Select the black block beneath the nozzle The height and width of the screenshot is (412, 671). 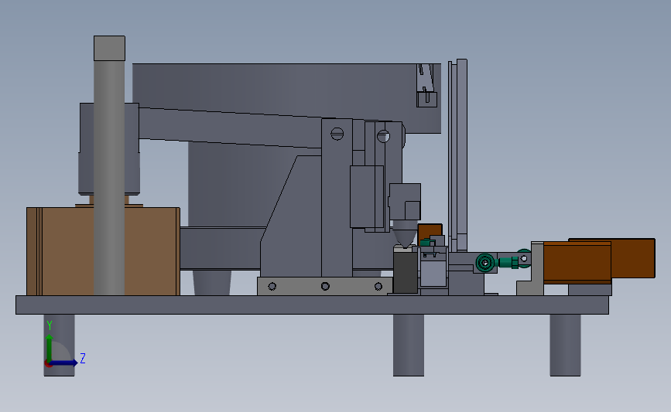(406, 272)
